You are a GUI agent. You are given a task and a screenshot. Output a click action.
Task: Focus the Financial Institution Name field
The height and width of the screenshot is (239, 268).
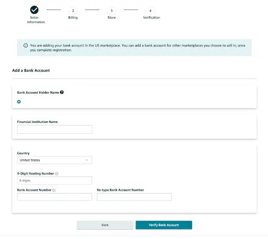coord(54,129)
